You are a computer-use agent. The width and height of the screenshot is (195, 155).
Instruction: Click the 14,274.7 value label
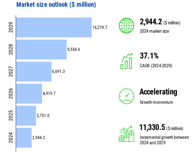(x=100, y=27)
